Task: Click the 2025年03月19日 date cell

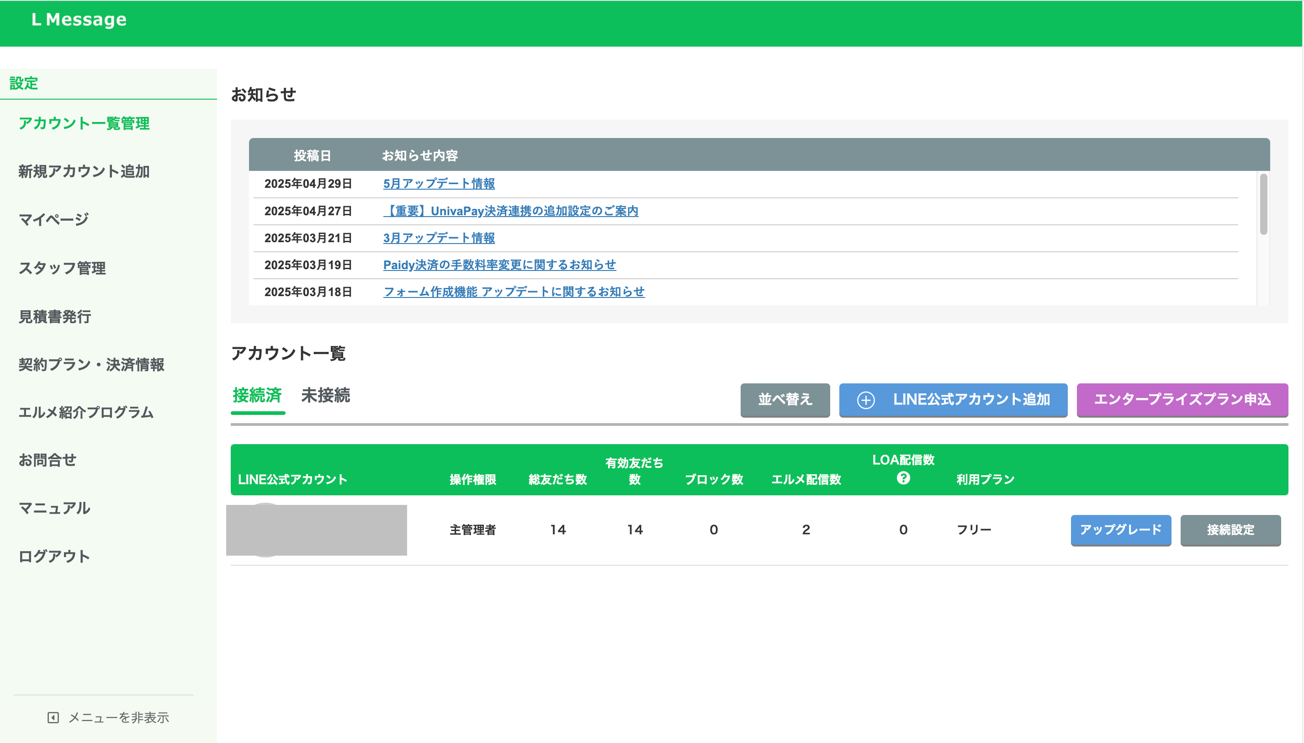Action: 308,265
